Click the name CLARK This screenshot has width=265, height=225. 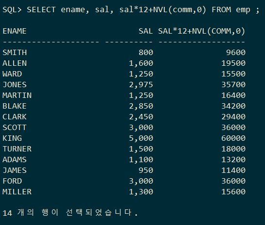coord(15,117)
